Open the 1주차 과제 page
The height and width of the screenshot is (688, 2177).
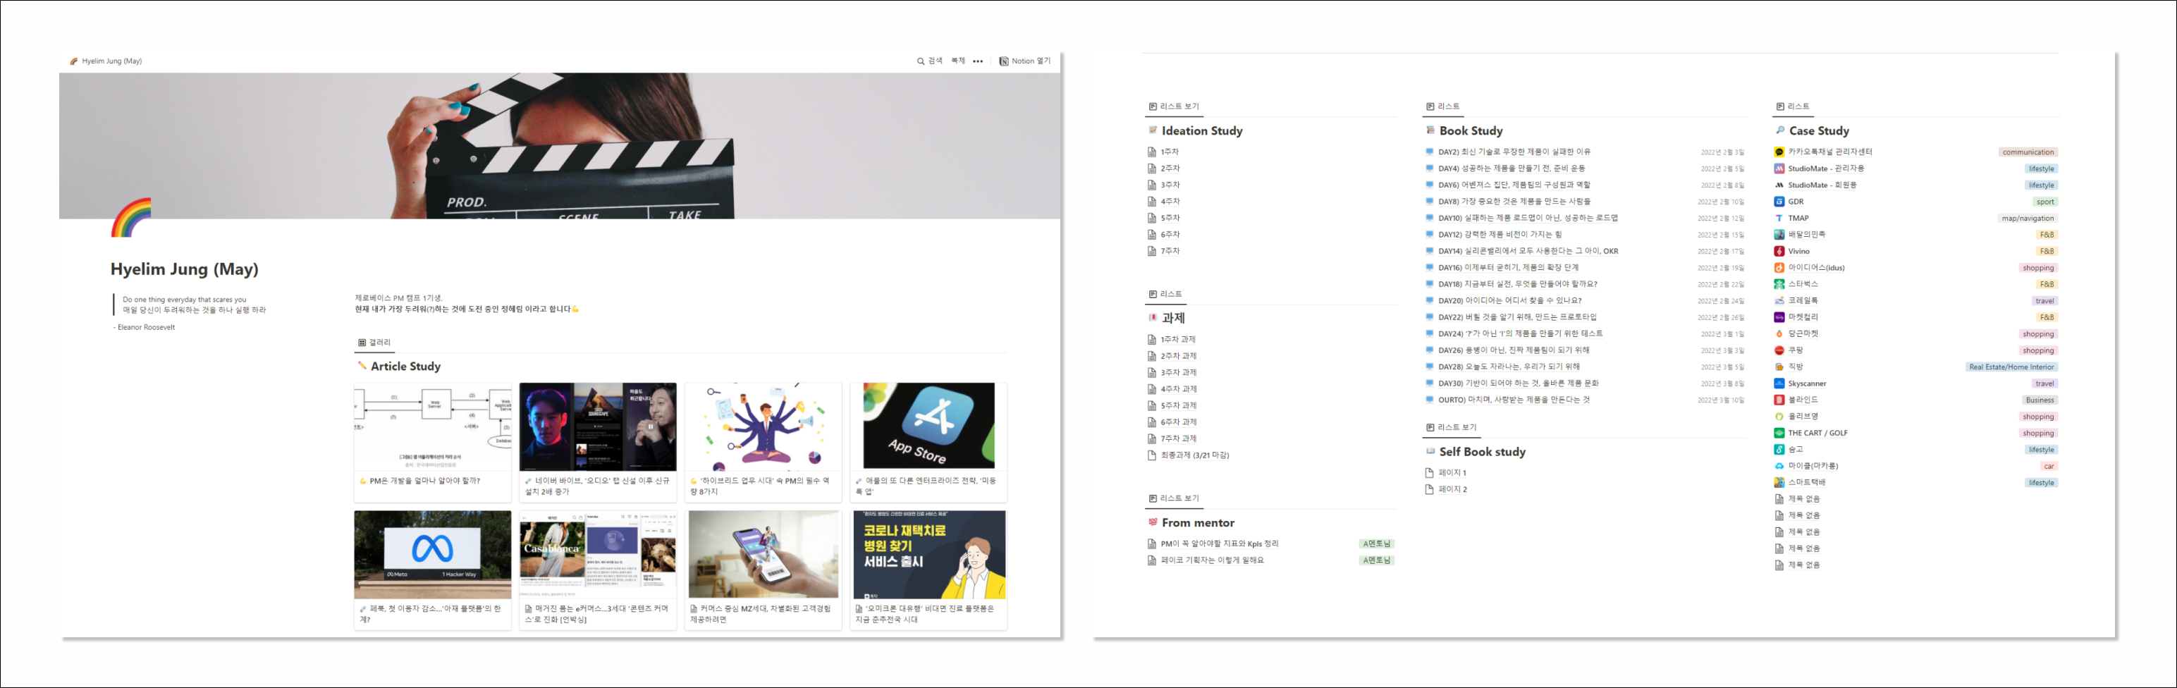tap(1178, 340)
